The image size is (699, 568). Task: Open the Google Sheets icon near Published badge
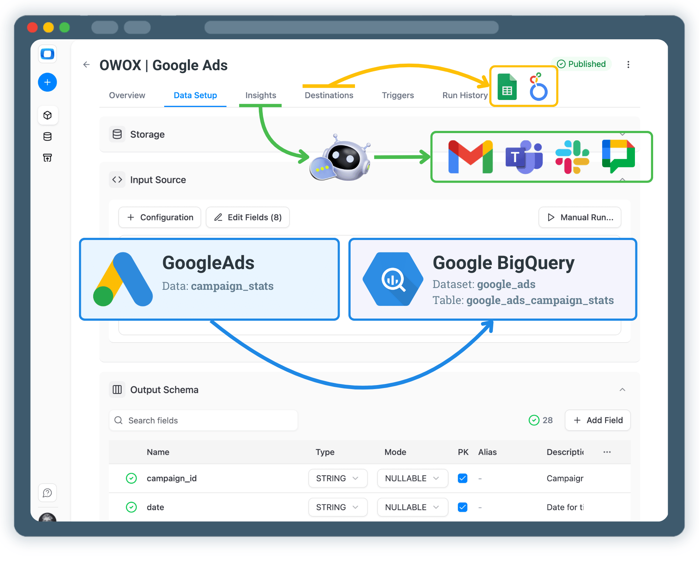pyautogui.click(x=507, y=86)
